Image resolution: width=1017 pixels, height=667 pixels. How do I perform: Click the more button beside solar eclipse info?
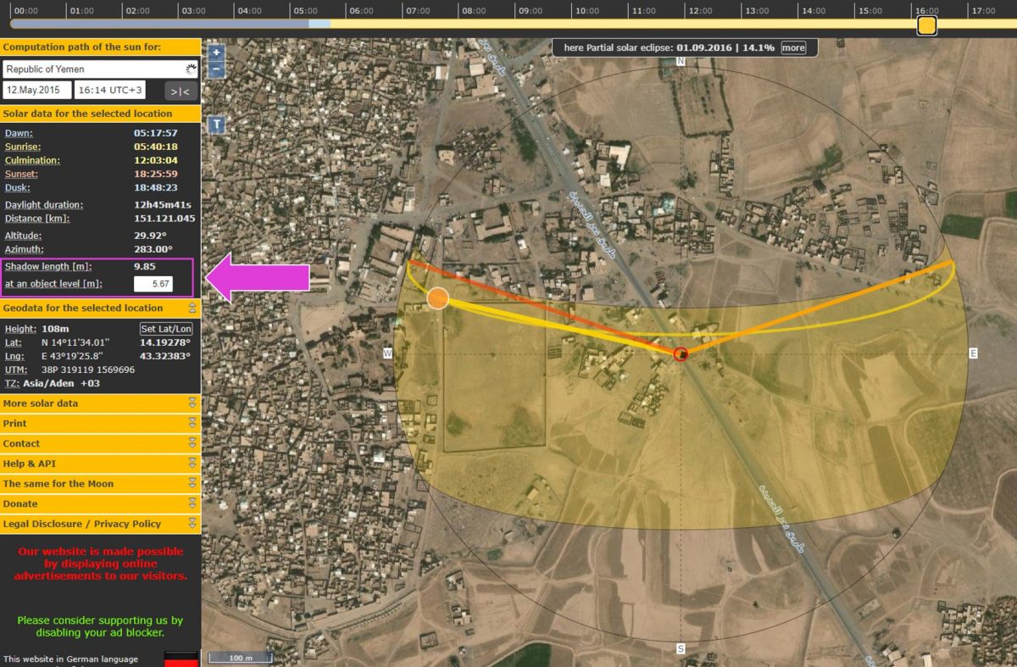tap(793, 48)
